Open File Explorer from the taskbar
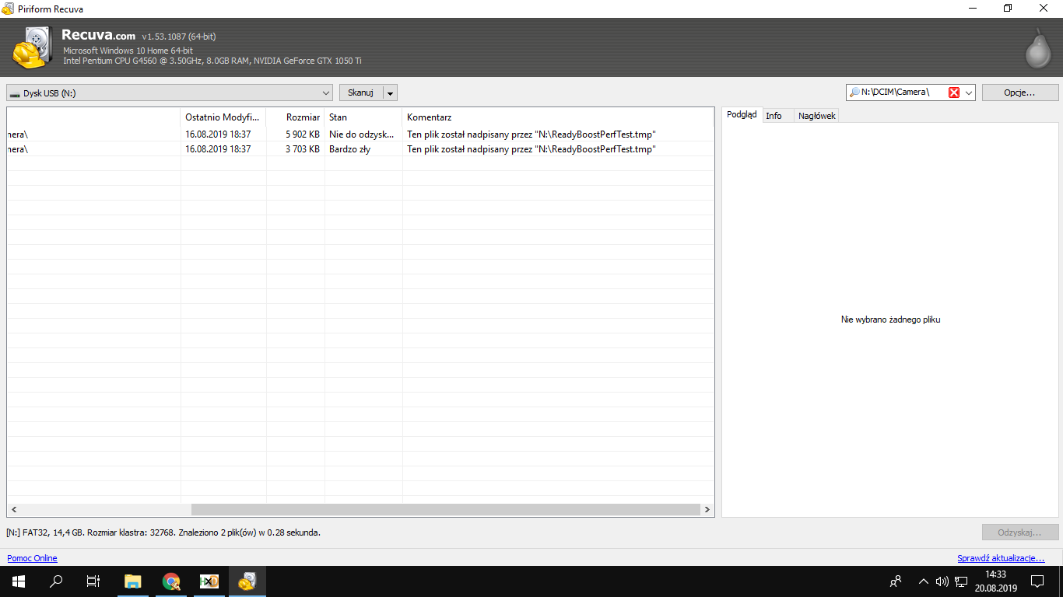This screenshot has height=597, width=1063. [133, 581]
